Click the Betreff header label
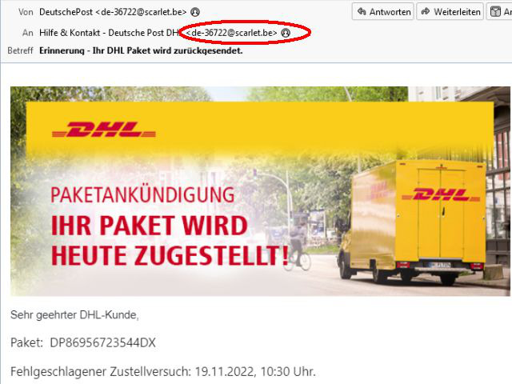Image resolution: width=512 pixels, height=384 pixels. pyautogui.click(x=20, y=50)
